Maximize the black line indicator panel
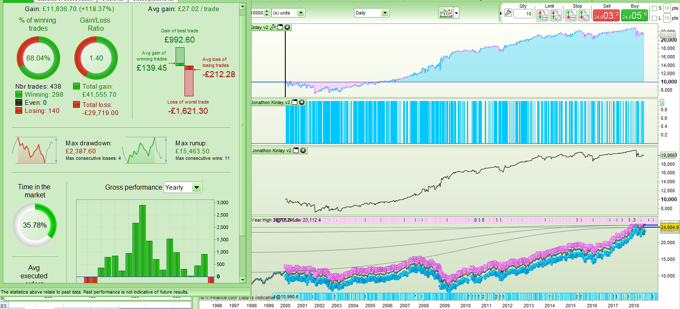680x309 pixels. 296,150
